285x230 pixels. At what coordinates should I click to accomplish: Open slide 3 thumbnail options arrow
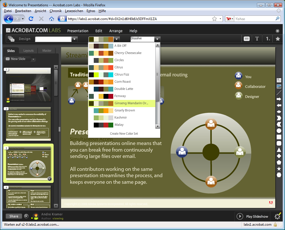click(x=50, y=179)
